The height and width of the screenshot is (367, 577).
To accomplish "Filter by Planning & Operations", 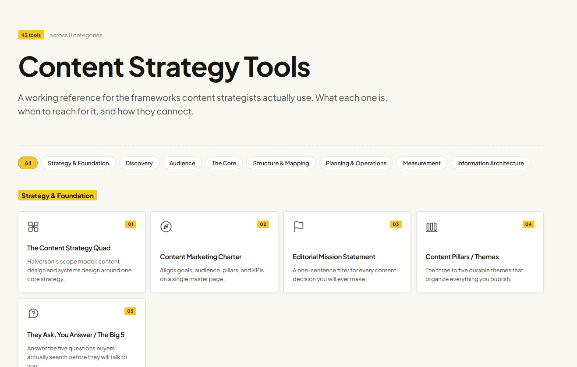I will pyautogui.click(x=356, y=163).
